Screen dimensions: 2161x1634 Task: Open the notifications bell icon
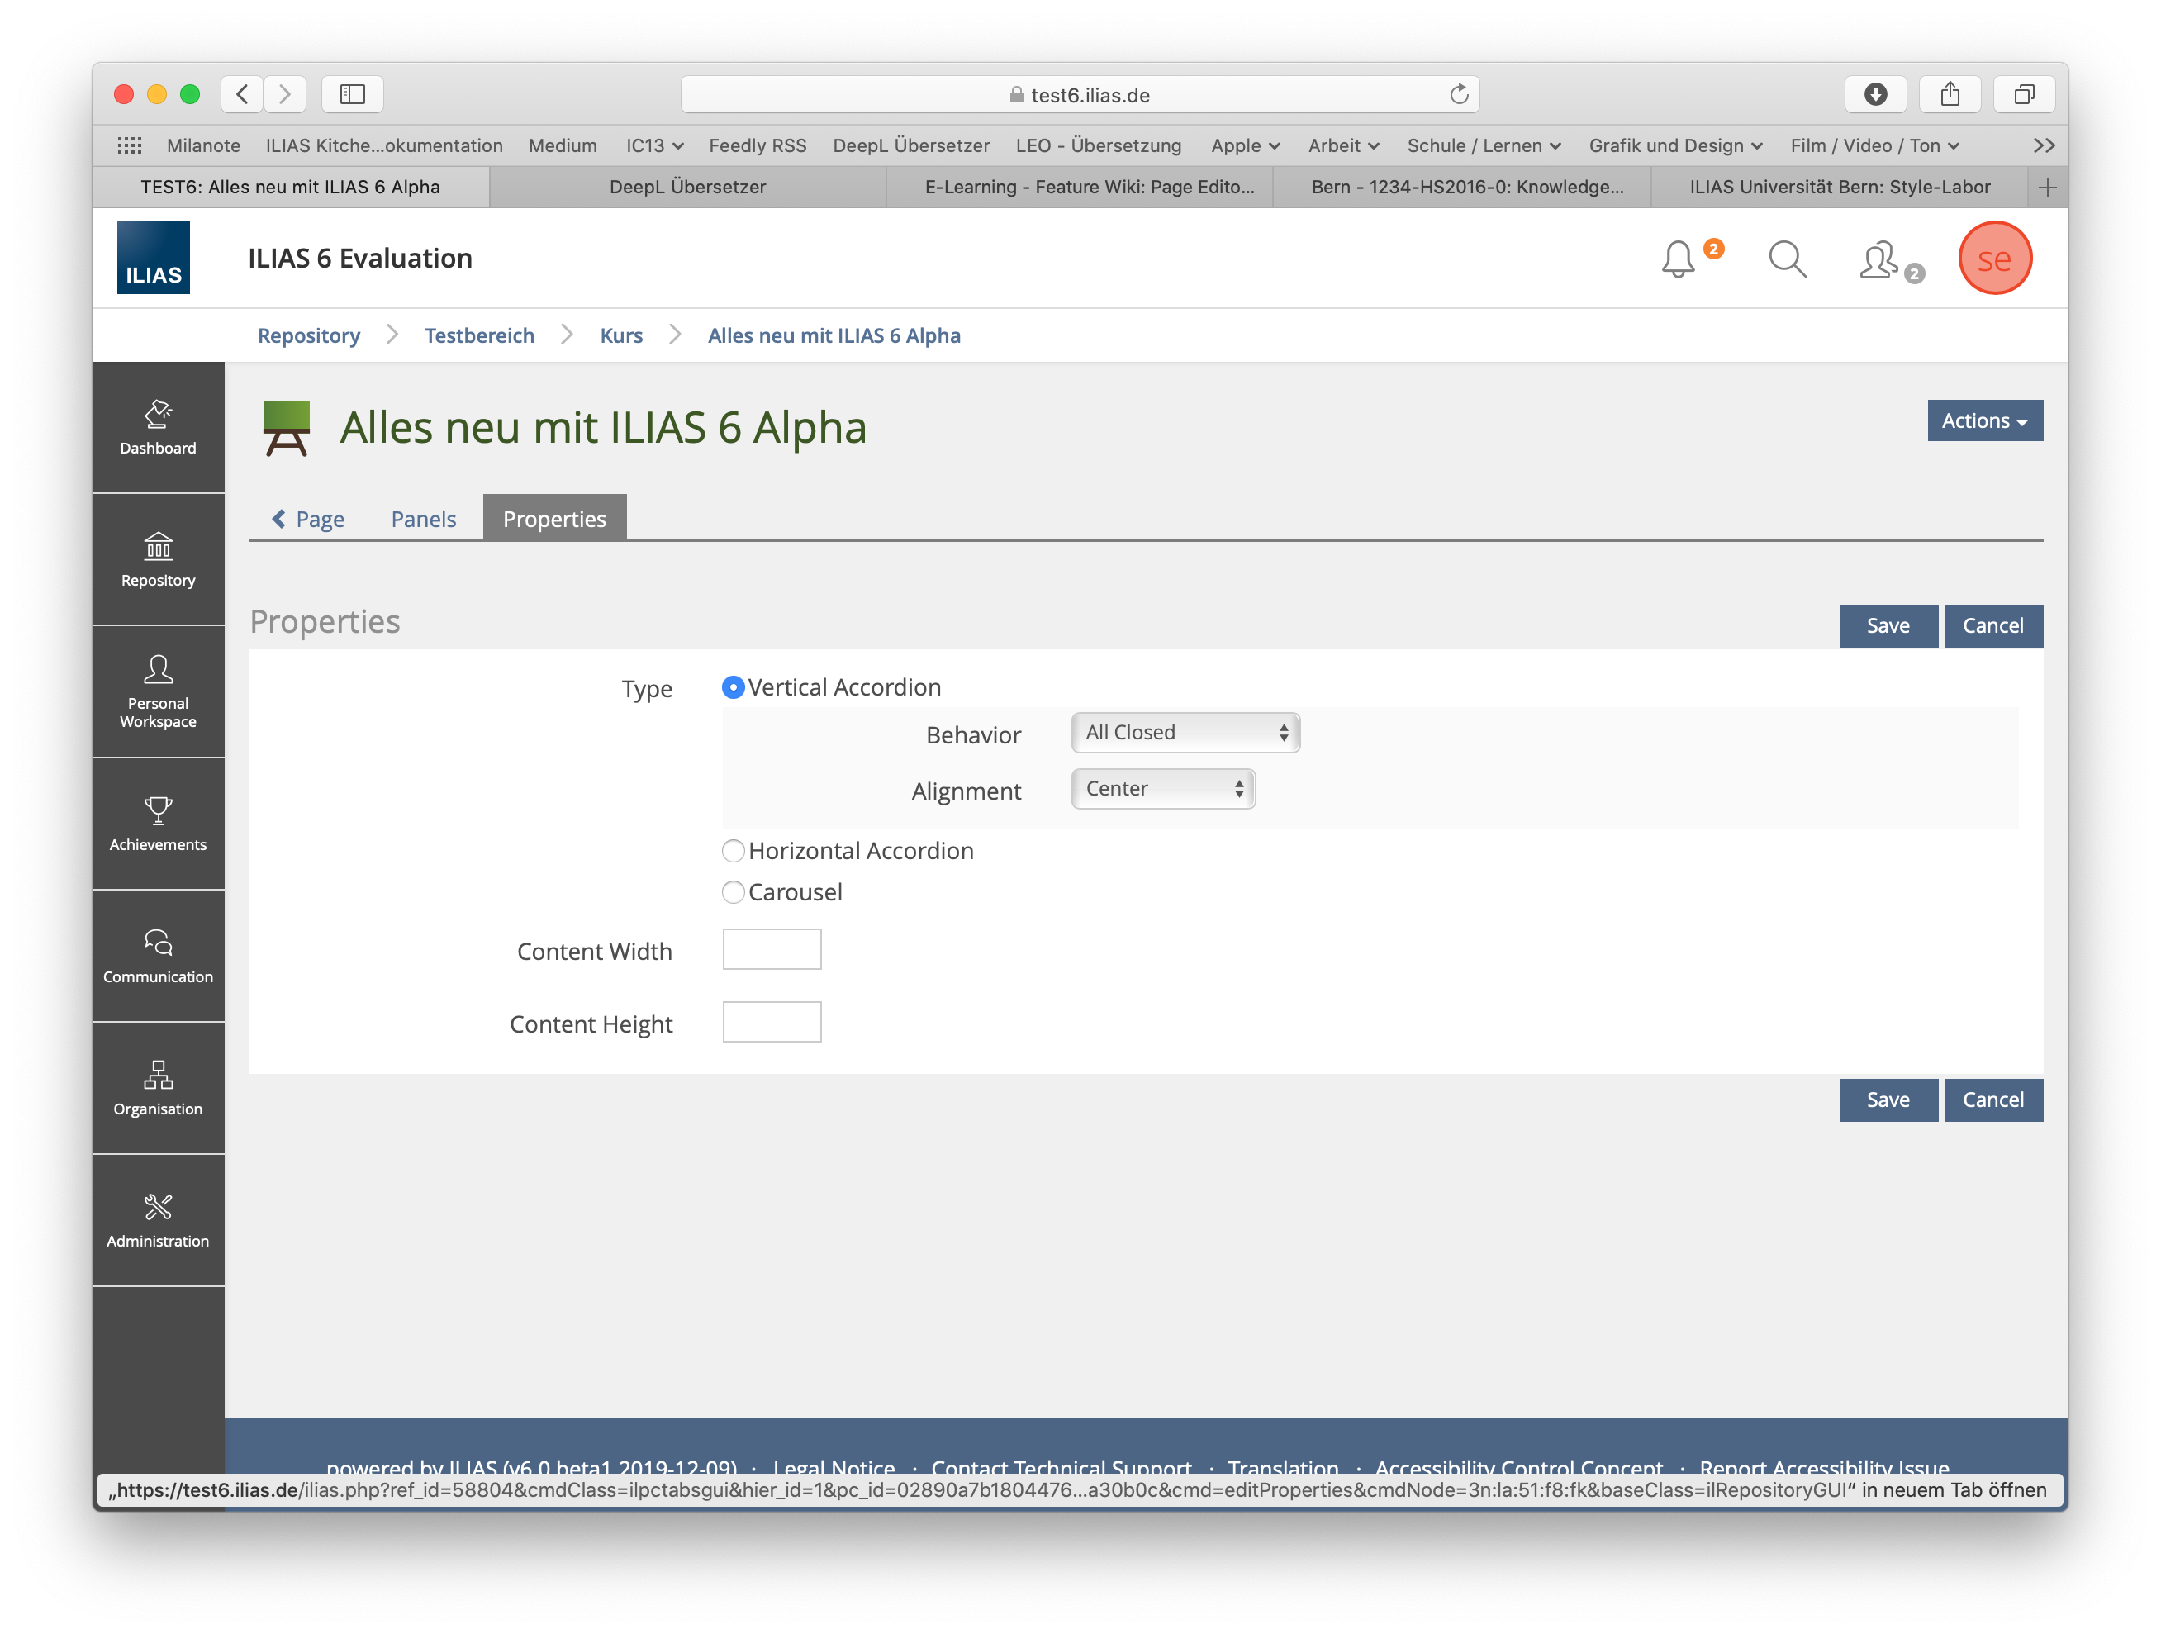pos(1678,259)
